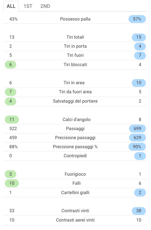Image resolution: width=151 pixels, height=230 pixels.
Task: Tap the green 11 corner kicks badge
Action: [12, 120]
